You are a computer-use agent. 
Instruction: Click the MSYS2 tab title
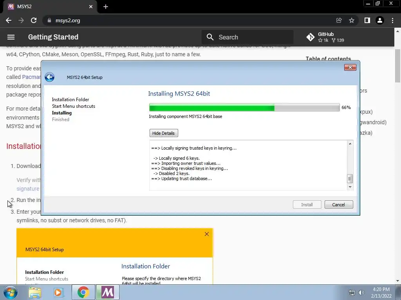24,7
